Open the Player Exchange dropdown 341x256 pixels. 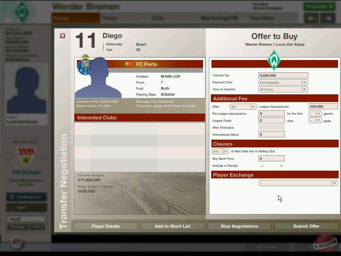298,183
